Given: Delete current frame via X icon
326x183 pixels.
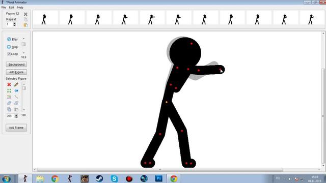Looking at the screenshot, I should coord(25,14).
